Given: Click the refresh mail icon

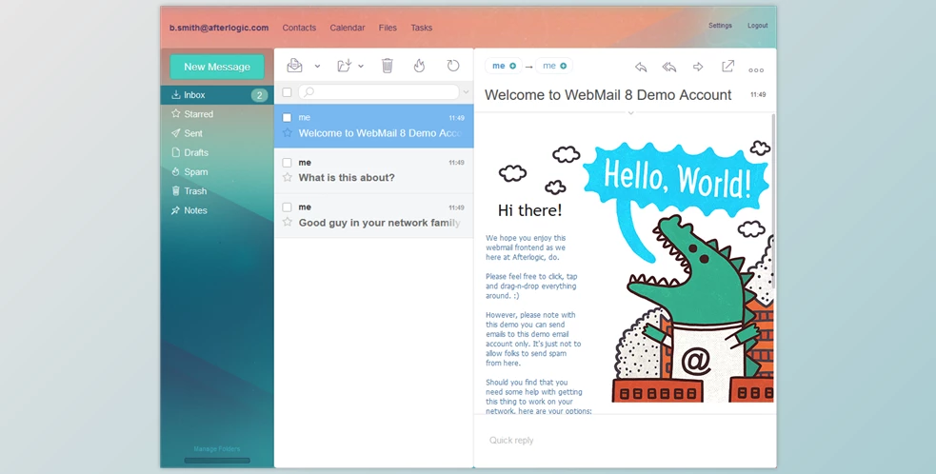Looking at the screenshot, I should [x=453, y=66].
